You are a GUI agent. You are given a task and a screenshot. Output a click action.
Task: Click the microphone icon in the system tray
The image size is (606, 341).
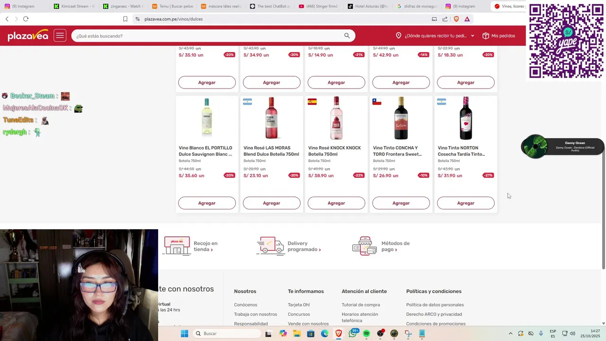(541, 333)
